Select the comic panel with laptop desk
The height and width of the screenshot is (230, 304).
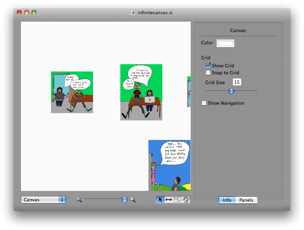(141, 92)
